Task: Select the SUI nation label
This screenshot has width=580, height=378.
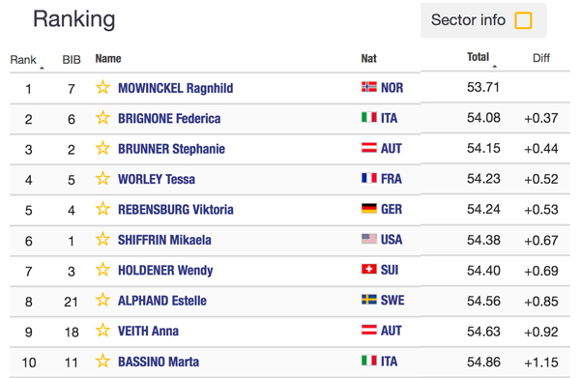Action: tap(390, 270)
